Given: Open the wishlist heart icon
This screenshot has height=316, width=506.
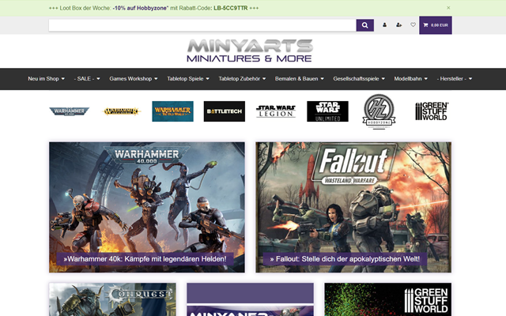Looking at the screenshot, I should tap(413, 24).
